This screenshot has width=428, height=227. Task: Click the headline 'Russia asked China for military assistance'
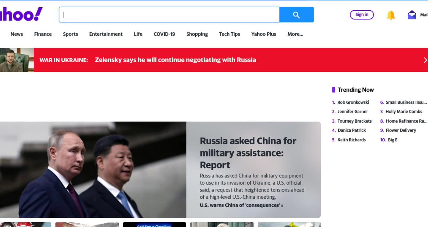[x=248, y=153]
